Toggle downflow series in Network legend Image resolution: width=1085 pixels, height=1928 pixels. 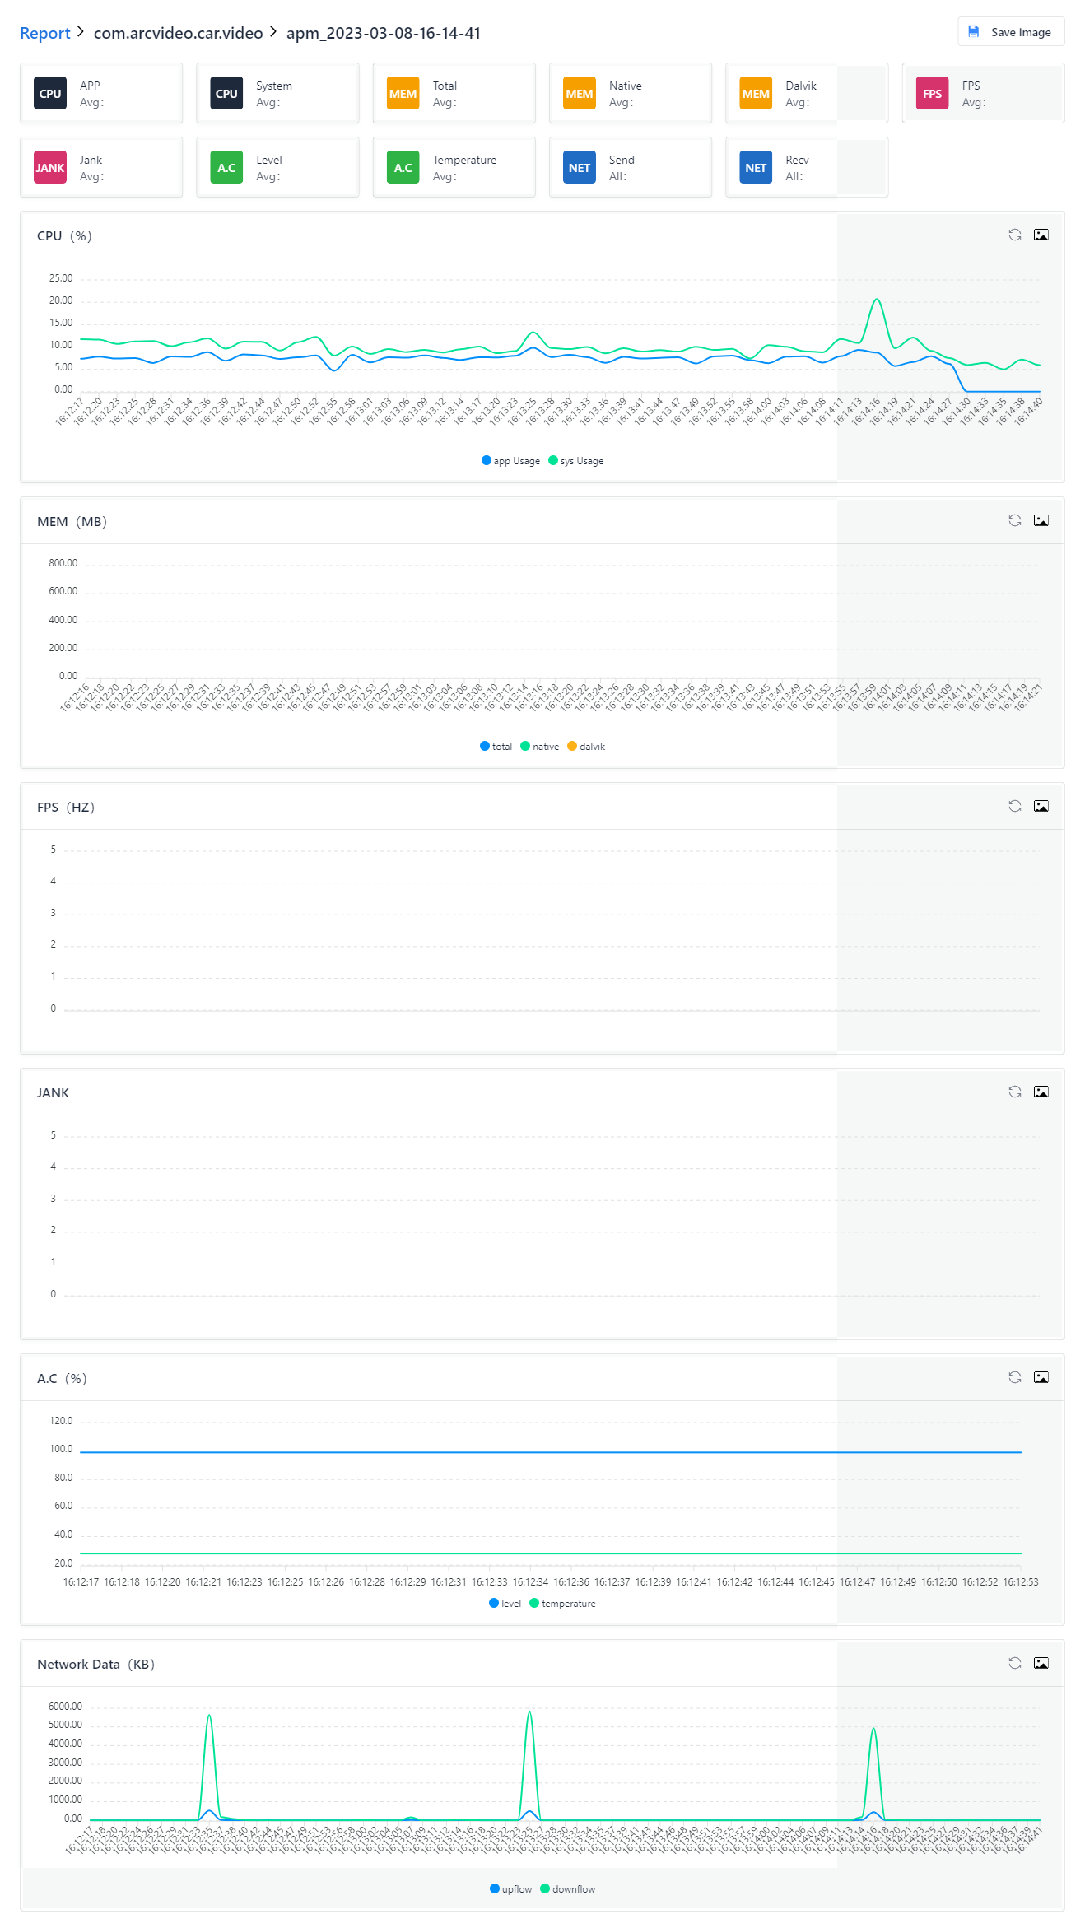click(x=567, y=1889)
